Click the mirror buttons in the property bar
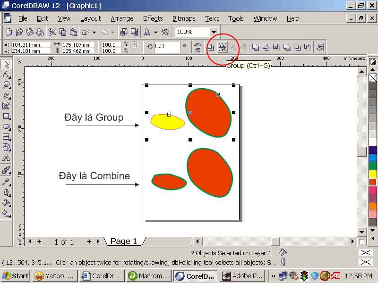This screenshot has height=283, width=378. (x=198, y=47)
